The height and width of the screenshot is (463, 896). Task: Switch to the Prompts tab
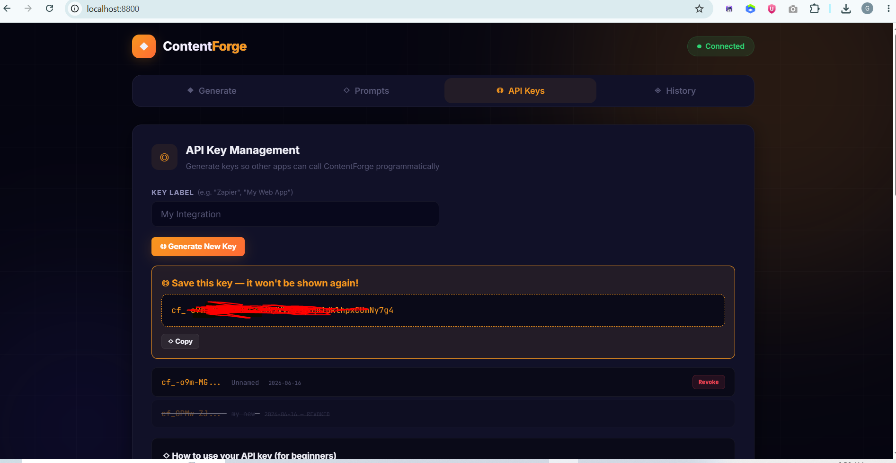[366, 91]
